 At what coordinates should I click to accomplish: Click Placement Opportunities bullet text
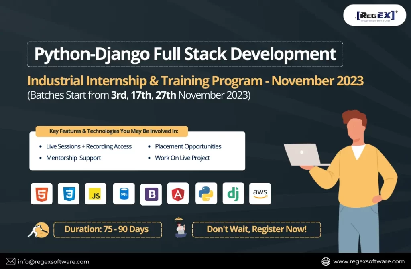188,146
